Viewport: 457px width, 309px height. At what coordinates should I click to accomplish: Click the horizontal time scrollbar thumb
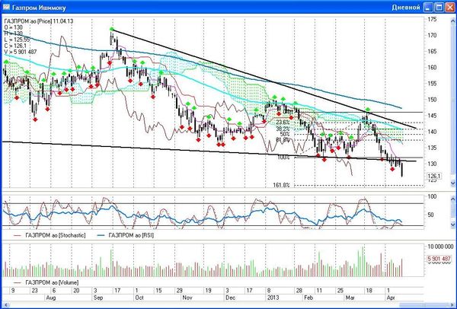(425, 305)
